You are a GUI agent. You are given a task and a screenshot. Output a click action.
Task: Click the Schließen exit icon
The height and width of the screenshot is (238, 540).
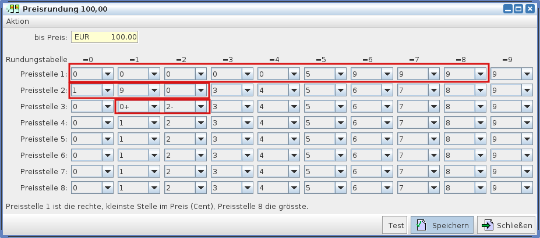[487, 225]
